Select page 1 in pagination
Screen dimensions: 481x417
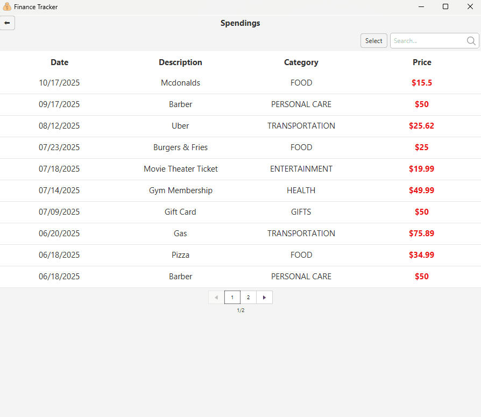[232, 298]
